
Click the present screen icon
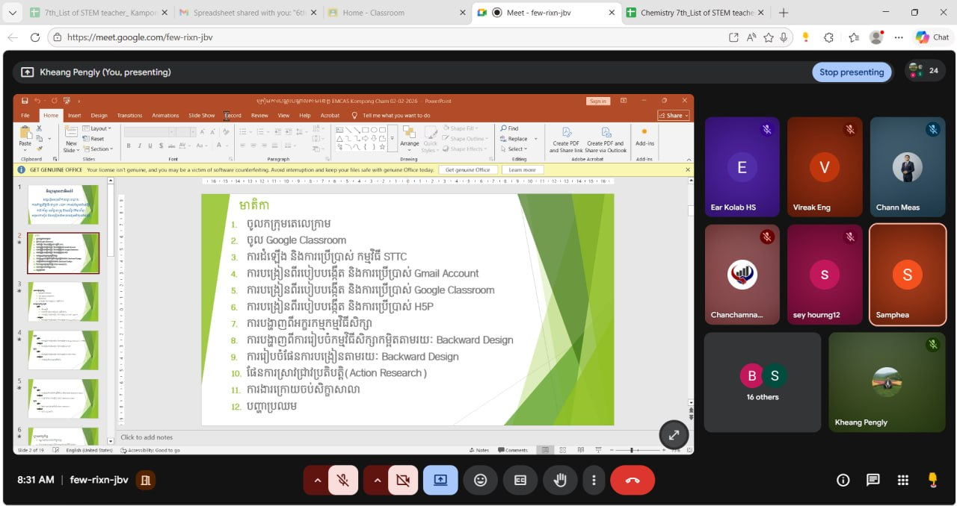(x=440, y=481)
